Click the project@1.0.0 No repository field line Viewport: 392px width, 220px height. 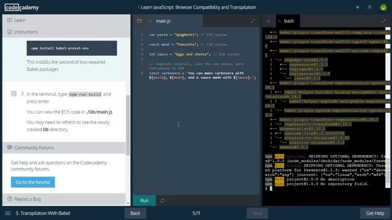(317, 184)
